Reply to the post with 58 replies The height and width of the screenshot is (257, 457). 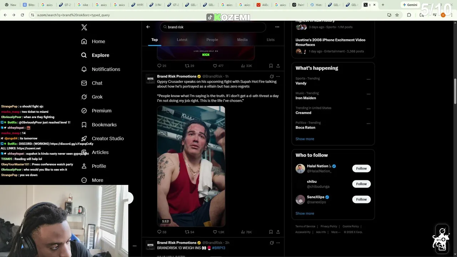[x=162, y=232]
